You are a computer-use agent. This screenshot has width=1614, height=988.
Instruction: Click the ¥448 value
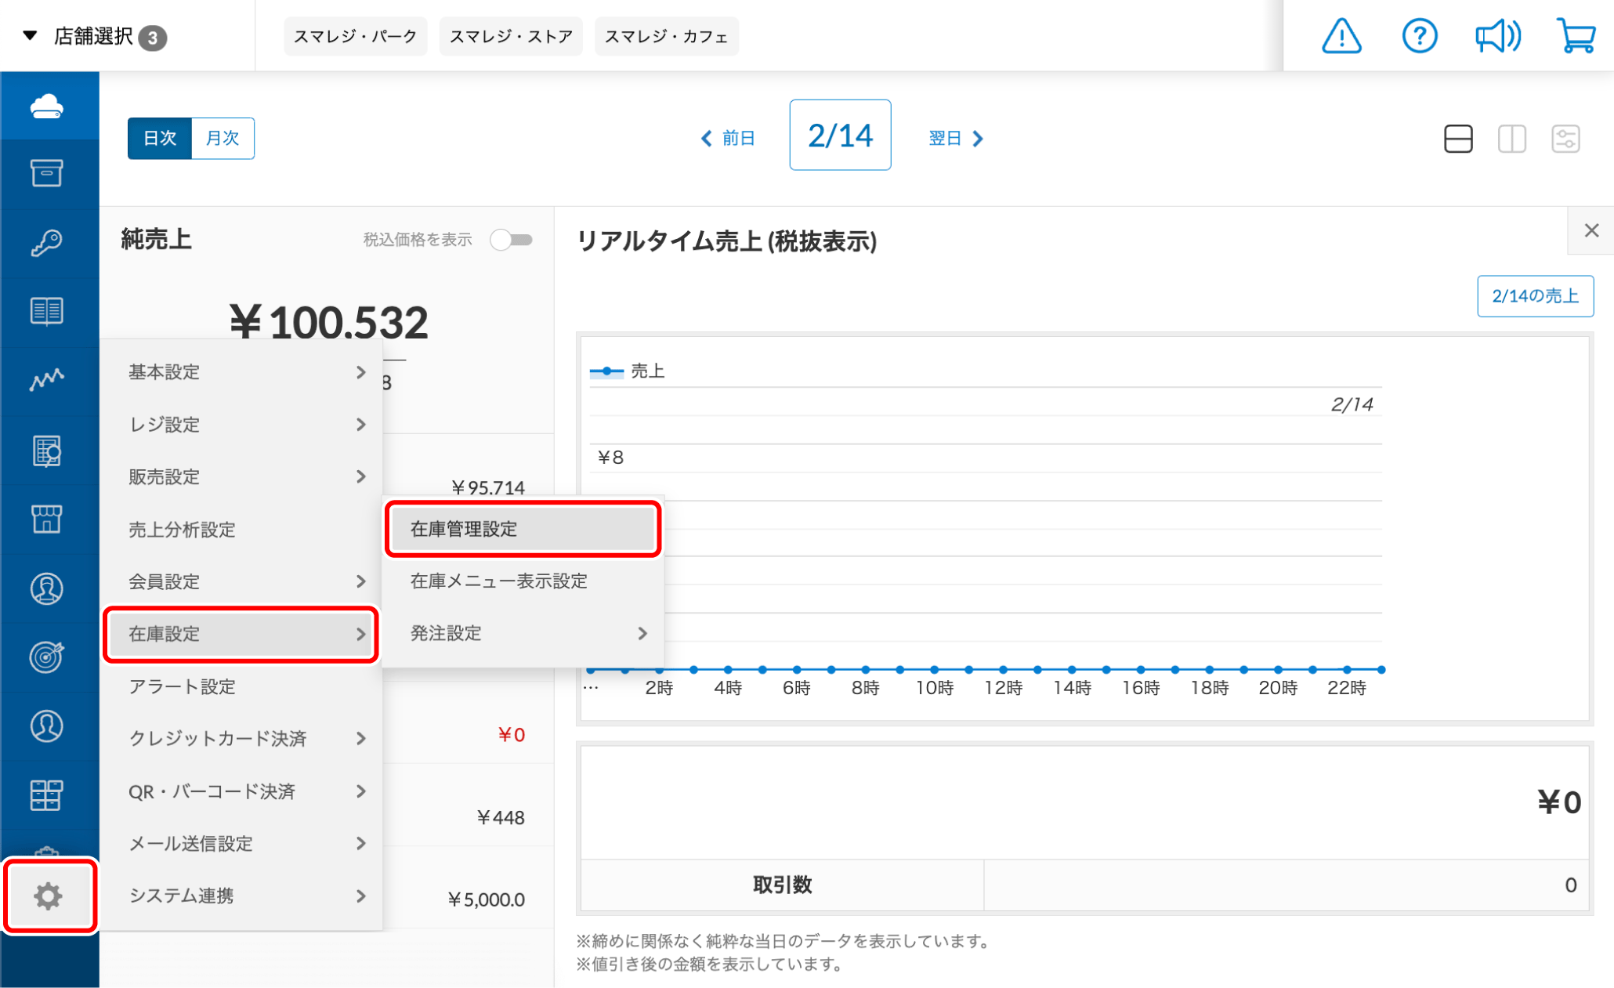coord(501,818)
